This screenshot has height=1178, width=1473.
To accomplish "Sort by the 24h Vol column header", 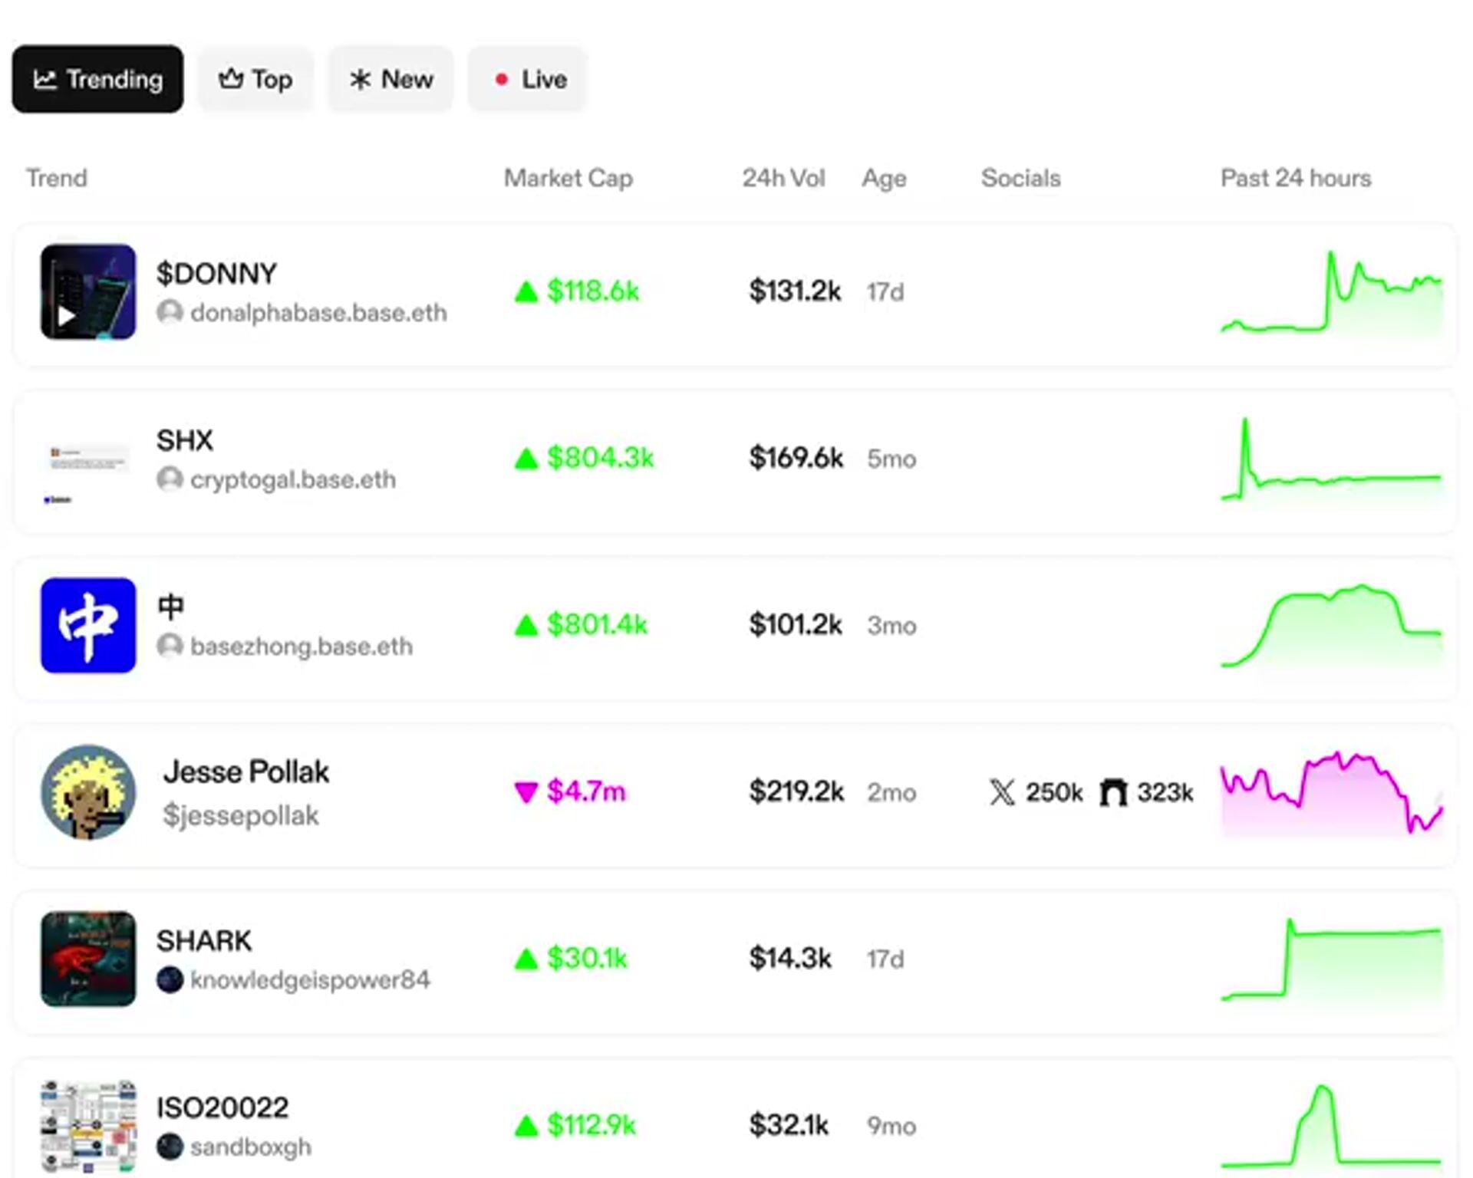I will coord(783,178).
